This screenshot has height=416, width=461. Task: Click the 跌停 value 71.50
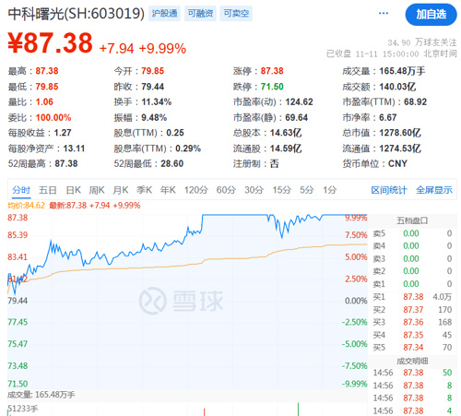[x=272, y=87]
